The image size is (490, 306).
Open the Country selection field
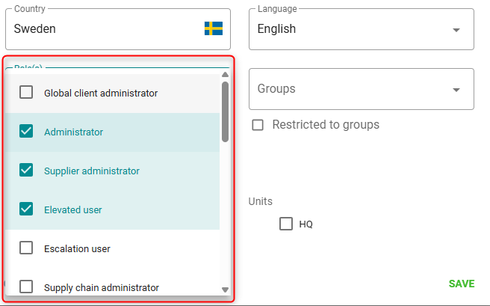[105, 29]
